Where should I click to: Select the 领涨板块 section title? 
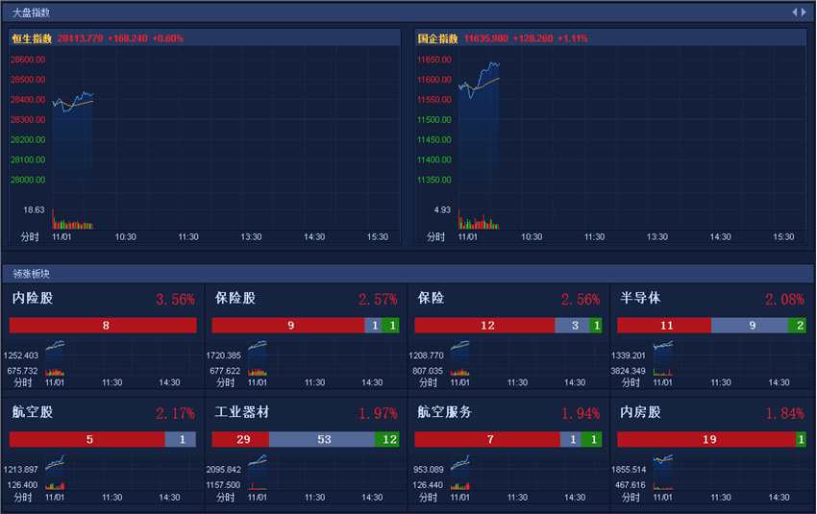[31, 274]
